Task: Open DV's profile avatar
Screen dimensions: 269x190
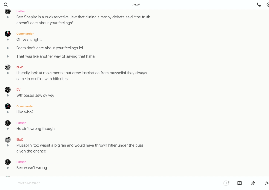Action: click(x=8, y=90)
